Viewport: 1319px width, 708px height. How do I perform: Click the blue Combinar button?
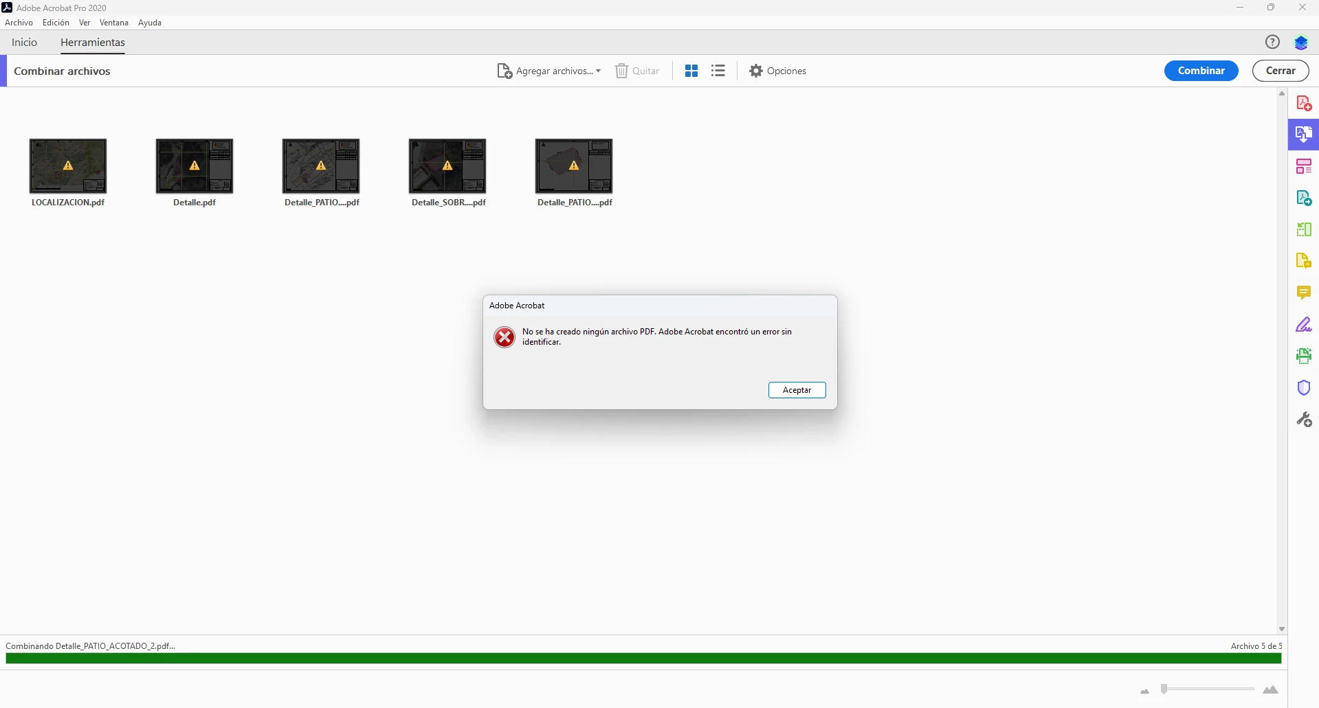click(1201, 71)
